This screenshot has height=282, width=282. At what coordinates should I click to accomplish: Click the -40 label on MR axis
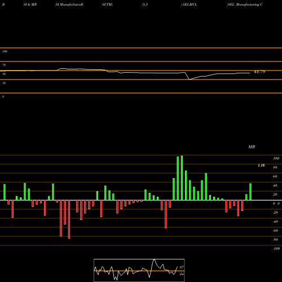pyautogui.click(x=275, y=222)
